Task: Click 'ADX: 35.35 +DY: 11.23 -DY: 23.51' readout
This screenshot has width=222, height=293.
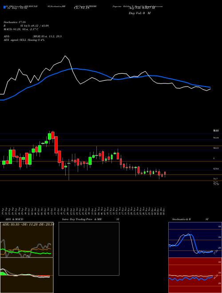Action: (x=28, y=224)
